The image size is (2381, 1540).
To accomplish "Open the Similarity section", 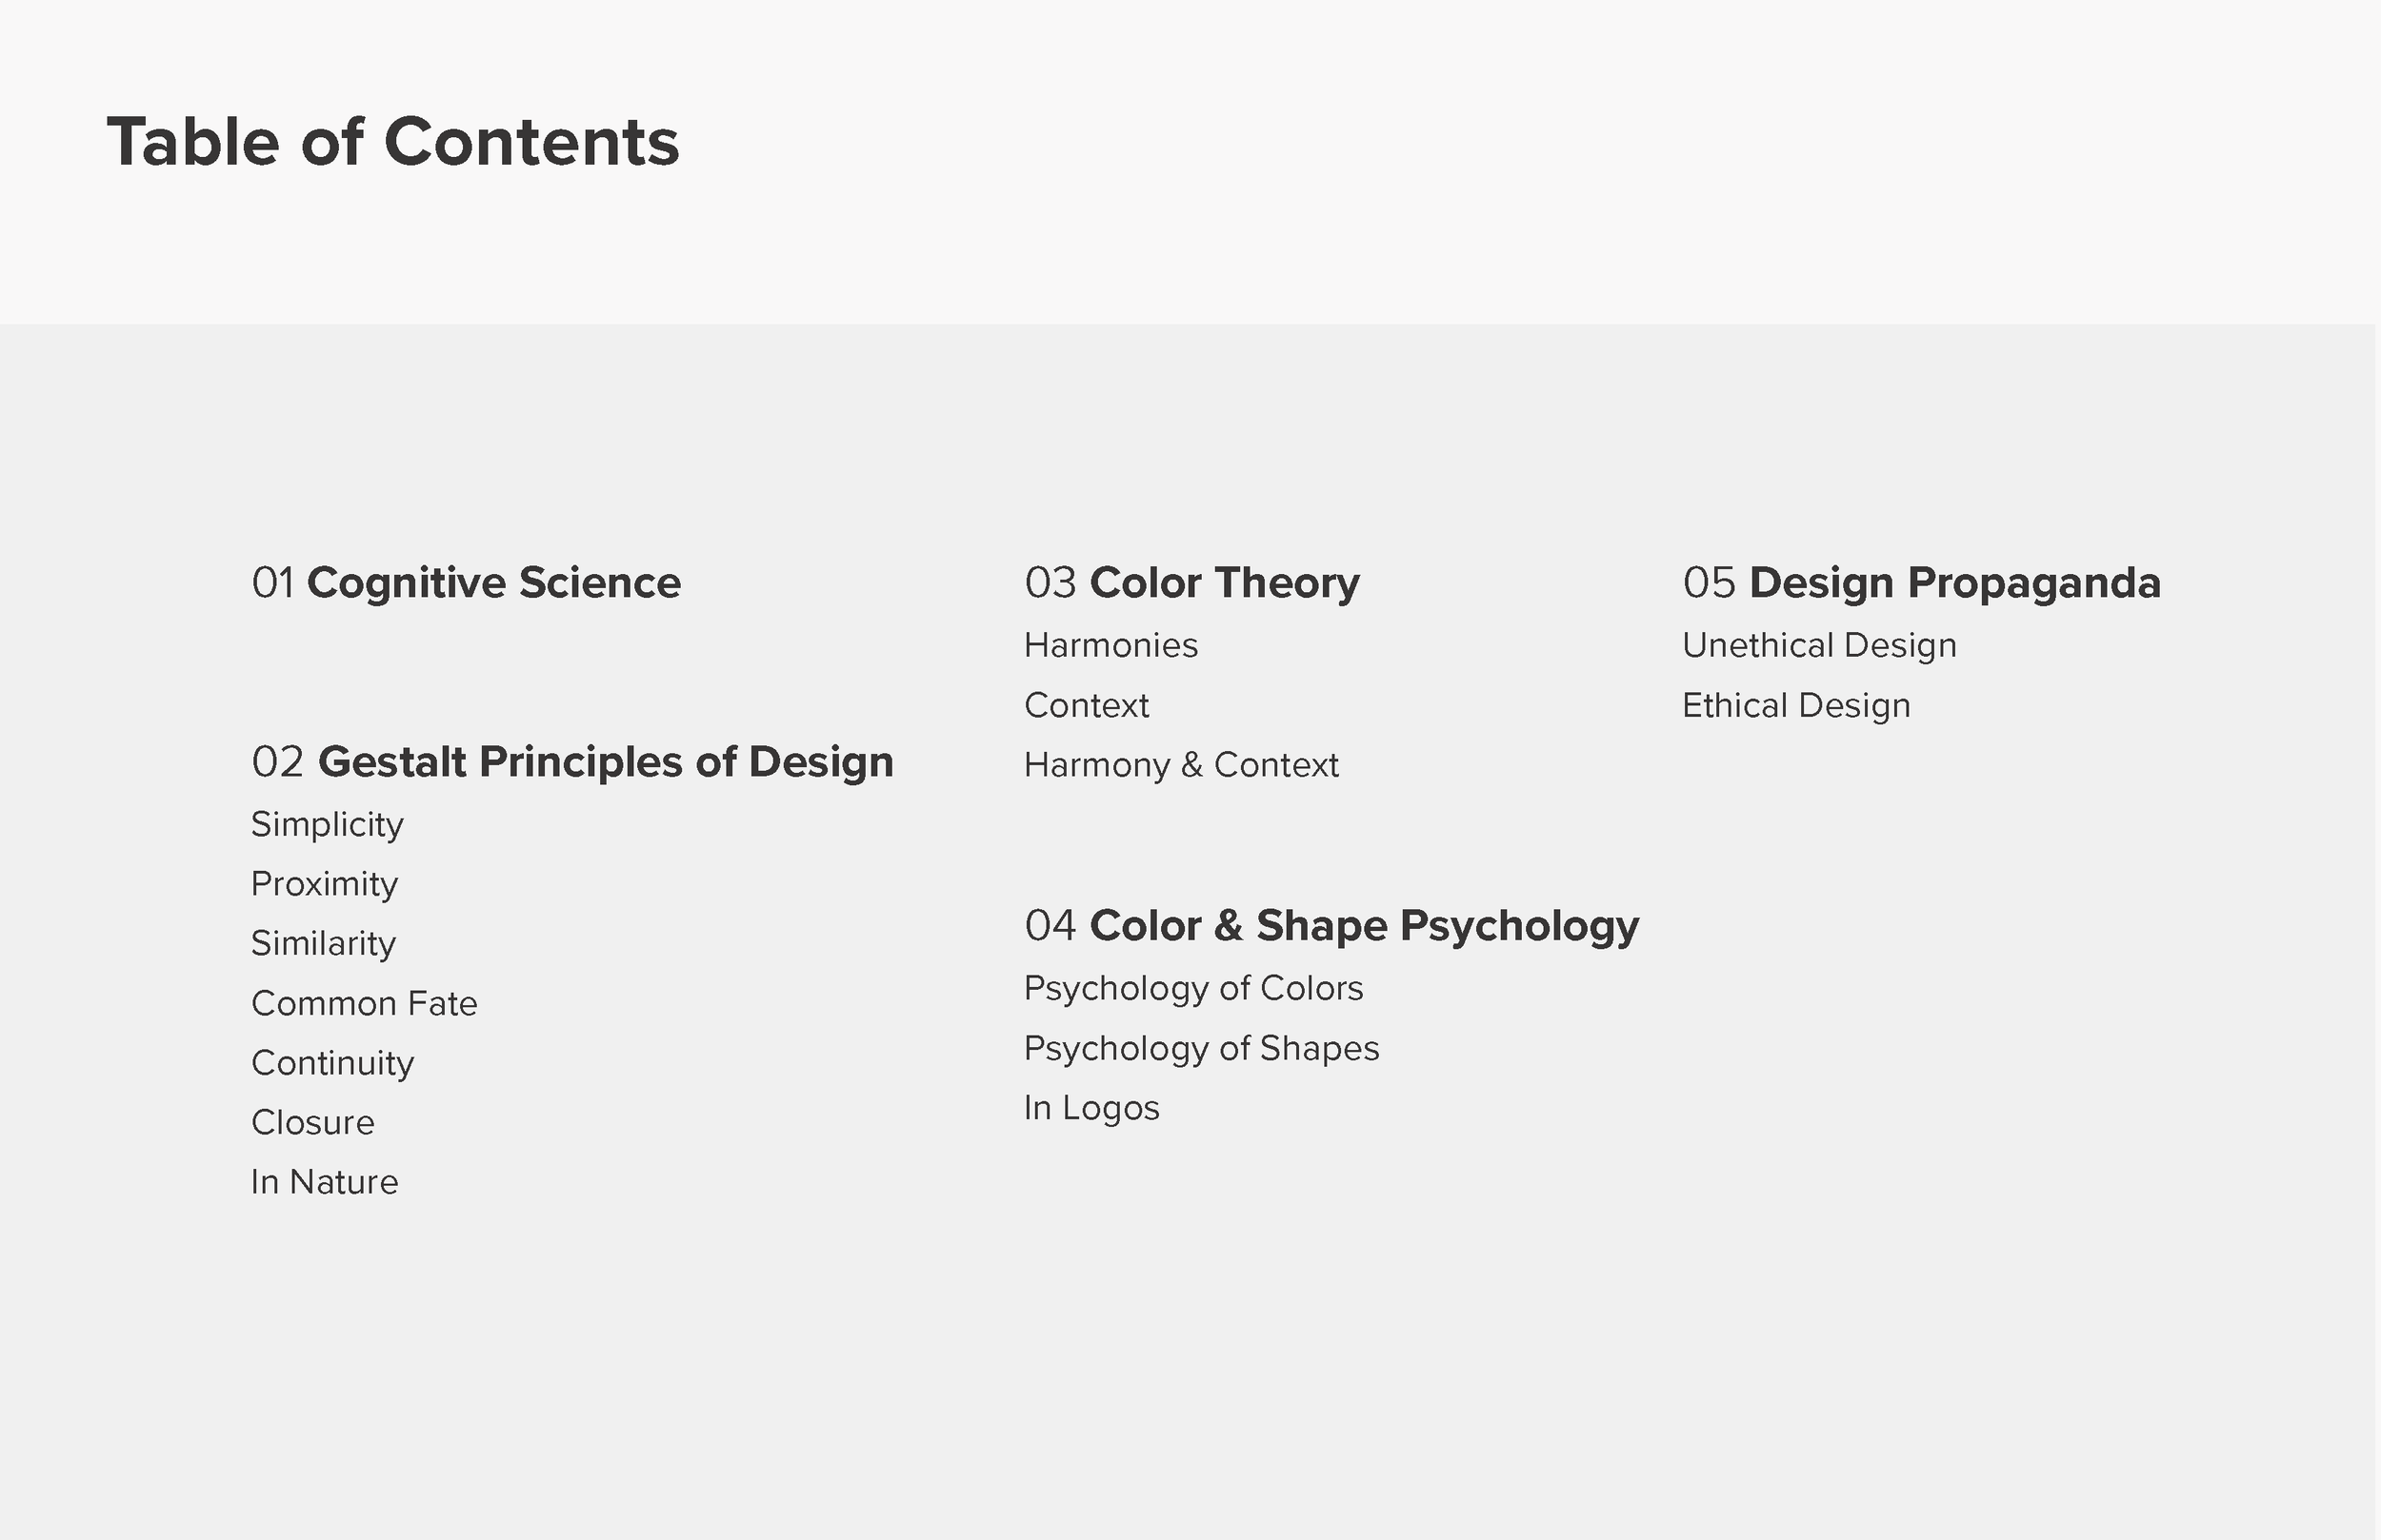I will pos(323,944).
